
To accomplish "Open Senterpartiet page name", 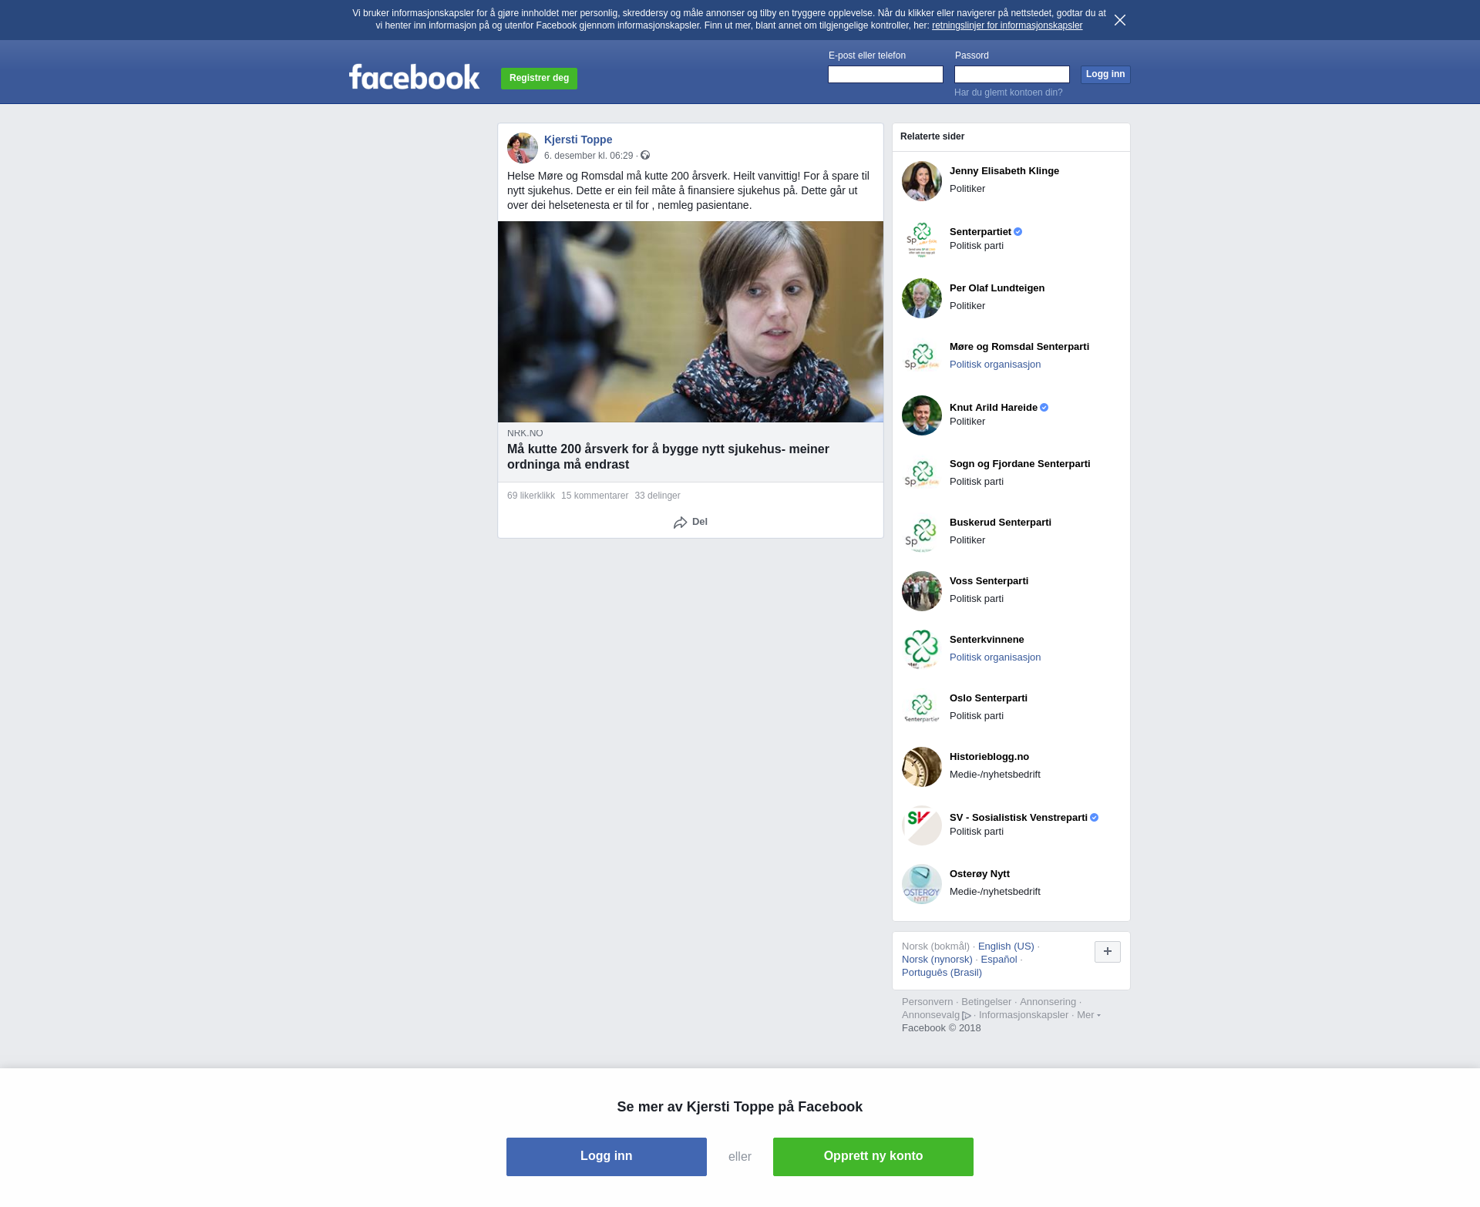I will point(980,232).
